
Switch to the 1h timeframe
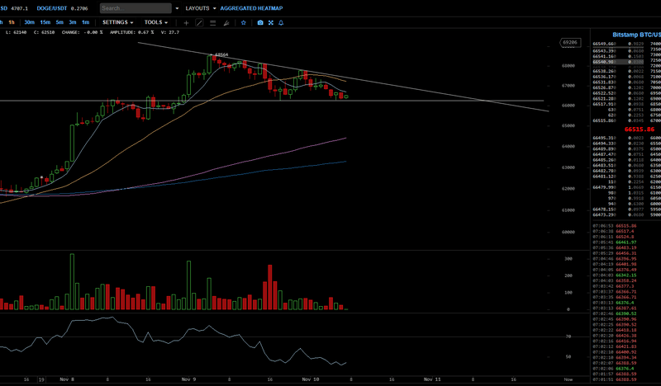12,22
